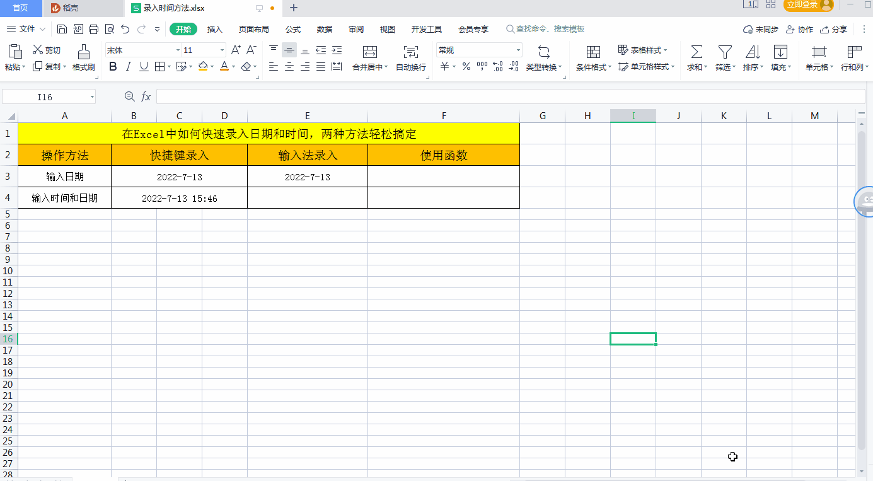The image size is (873, 481).
Task: Apply top vertical alignment
Action: (x=274, y=50)
